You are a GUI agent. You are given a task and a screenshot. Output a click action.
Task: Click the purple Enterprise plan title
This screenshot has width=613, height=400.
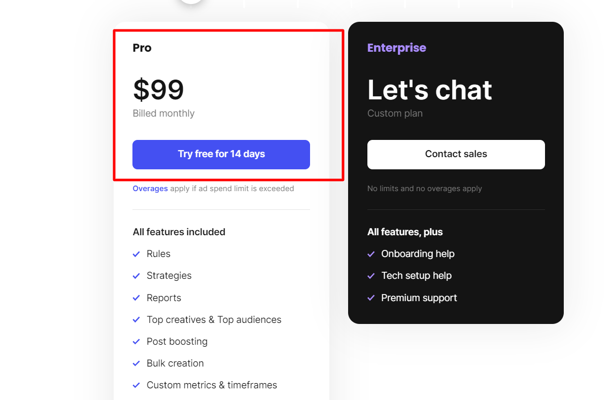396,48
